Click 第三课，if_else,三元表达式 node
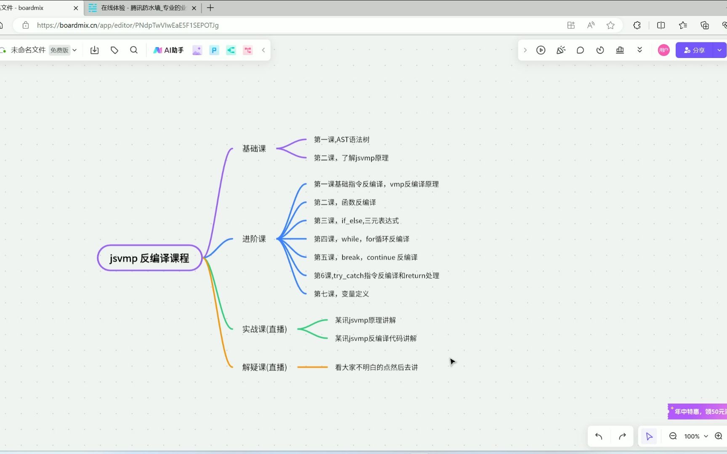Screen dimensions: 727x454 [356, 221]
